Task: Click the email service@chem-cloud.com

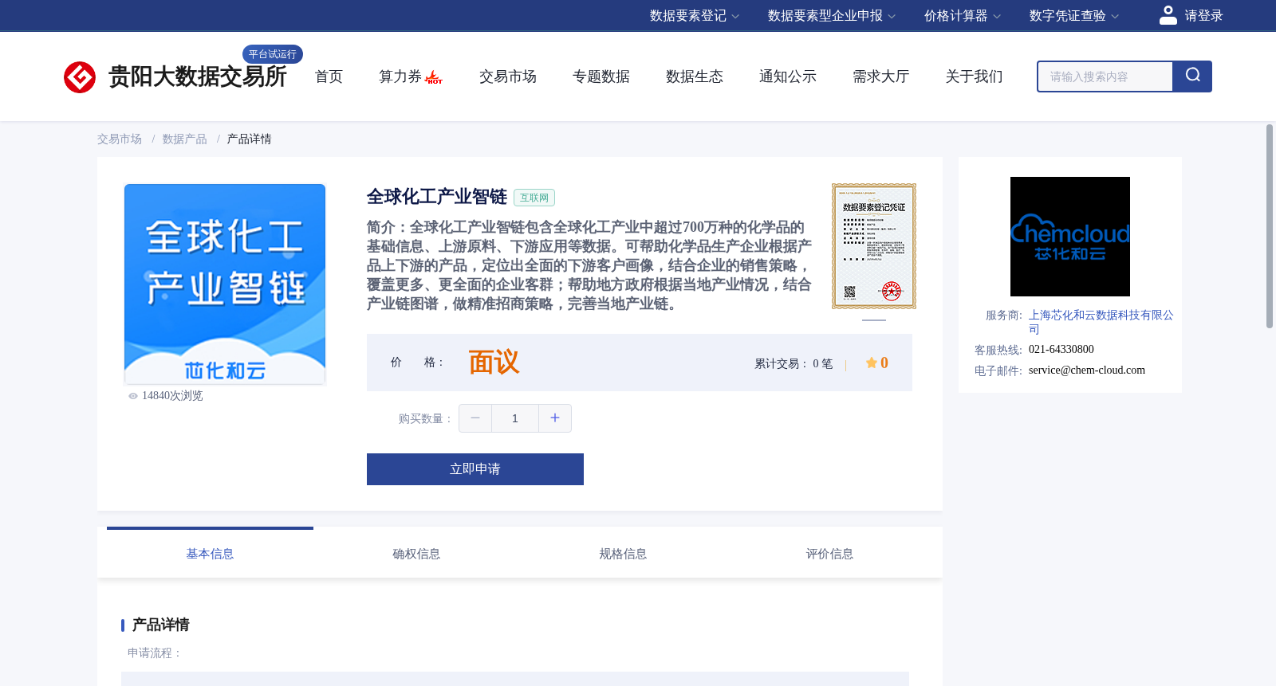Action: click(x=1087, y=370)
